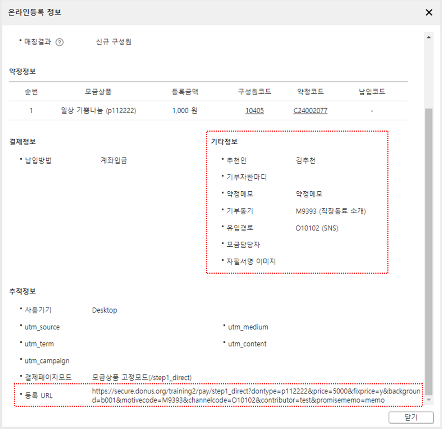The width and height of the screenshot is (442, 429).
Task: Click the 1,000 원 amount cell
Action: pyautogui.click(x=185, y=111)
